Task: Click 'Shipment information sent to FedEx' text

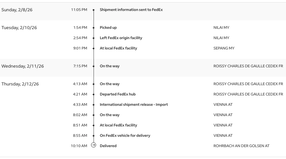Action: point(131,10)
